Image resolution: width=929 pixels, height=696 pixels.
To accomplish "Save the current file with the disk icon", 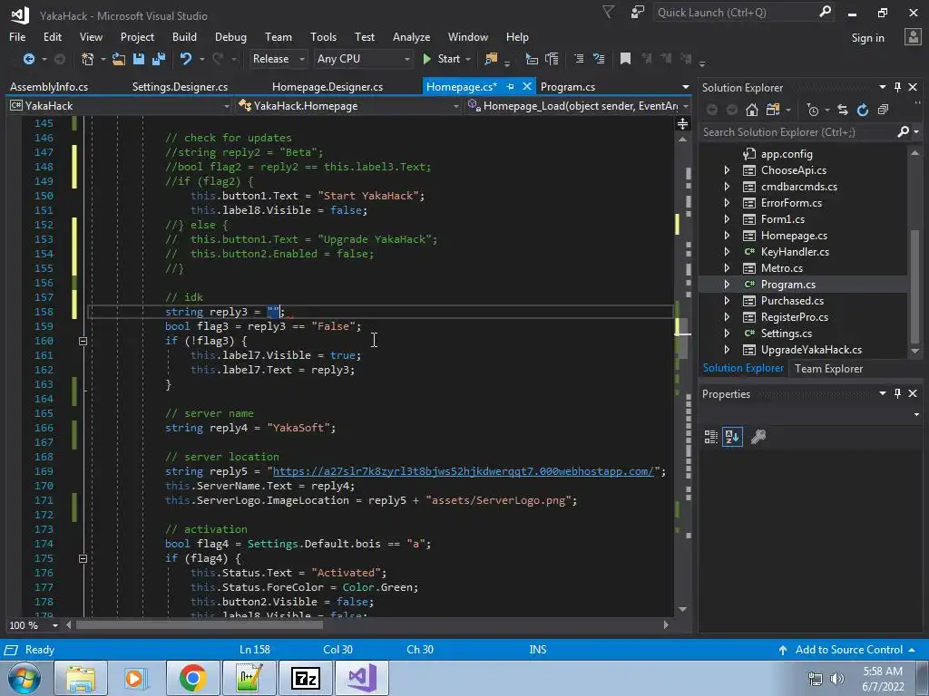I will point(139,59).
